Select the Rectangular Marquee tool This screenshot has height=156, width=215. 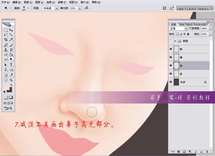click(6, 30)
